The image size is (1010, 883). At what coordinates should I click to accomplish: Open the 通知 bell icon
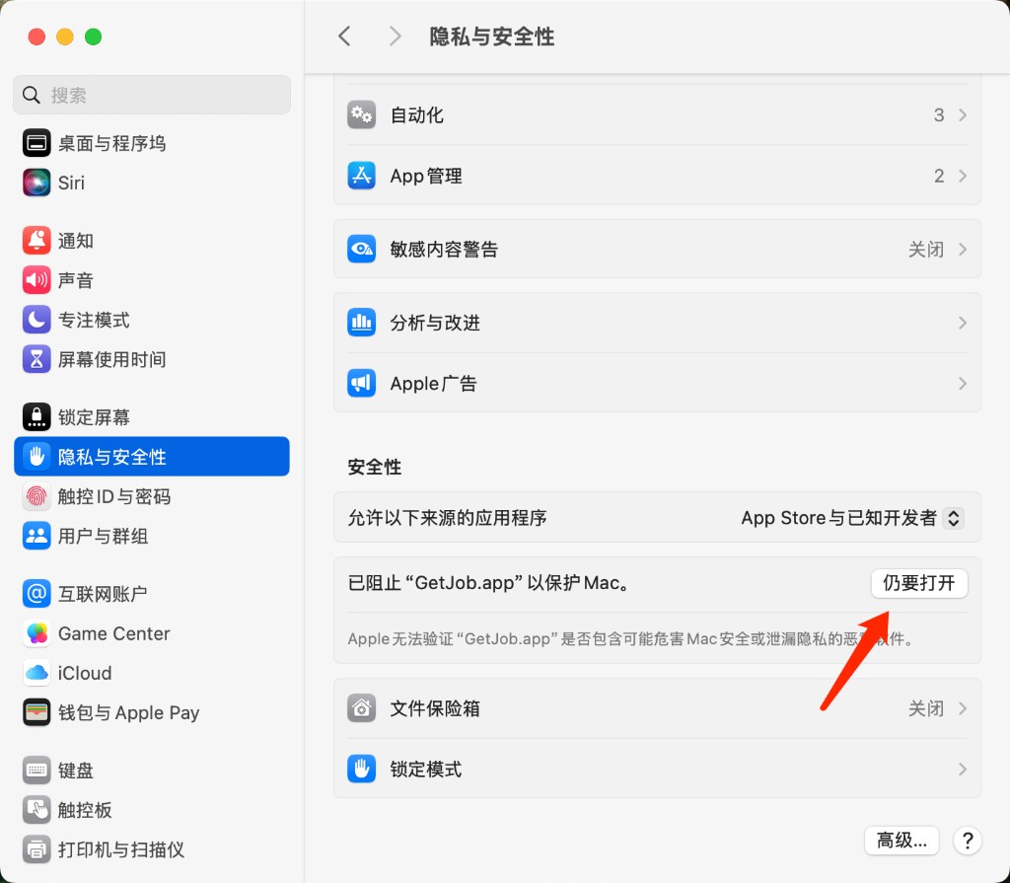tap(36, 241)
